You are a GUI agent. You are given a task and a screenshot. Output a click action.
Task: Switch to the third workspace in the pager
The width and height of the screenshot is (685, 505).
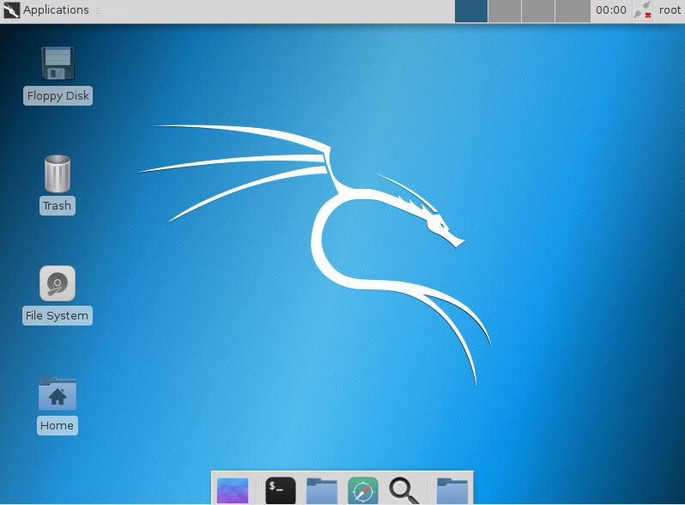538,11
